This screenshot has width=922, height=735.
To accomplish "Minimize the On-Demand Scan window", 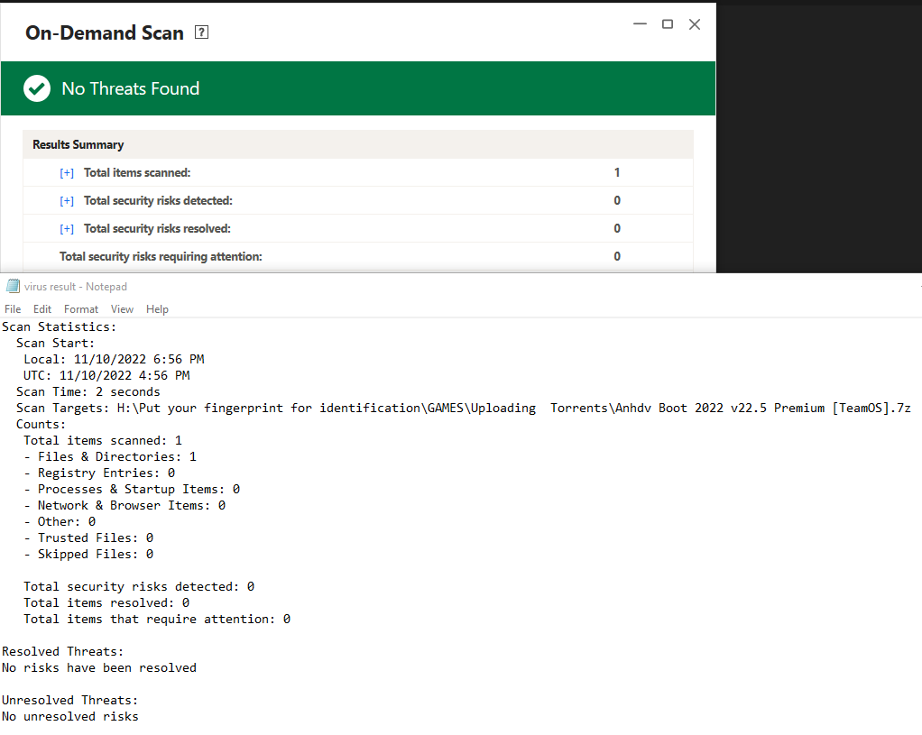I will coord(640,24).
